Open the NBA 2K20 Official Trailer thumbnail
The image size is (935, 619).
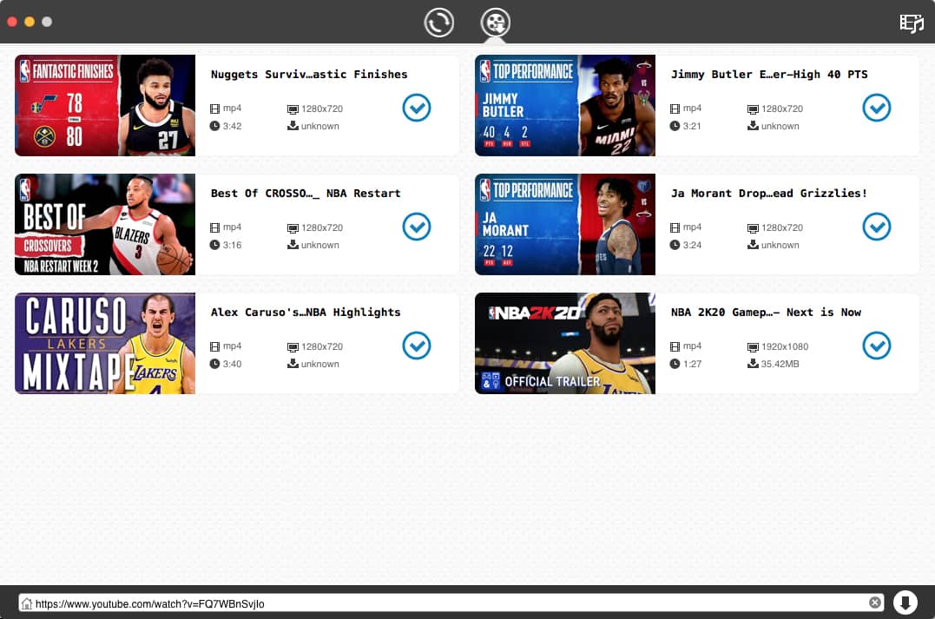pyautogui.click(x=564, y=343)
